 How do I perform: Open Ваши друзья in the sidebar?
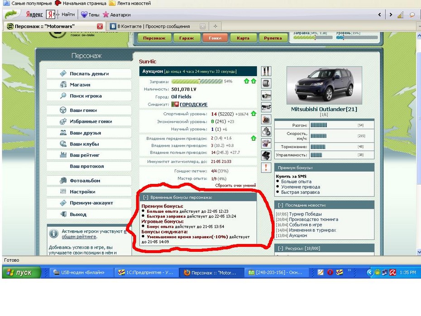click(89, 133)
